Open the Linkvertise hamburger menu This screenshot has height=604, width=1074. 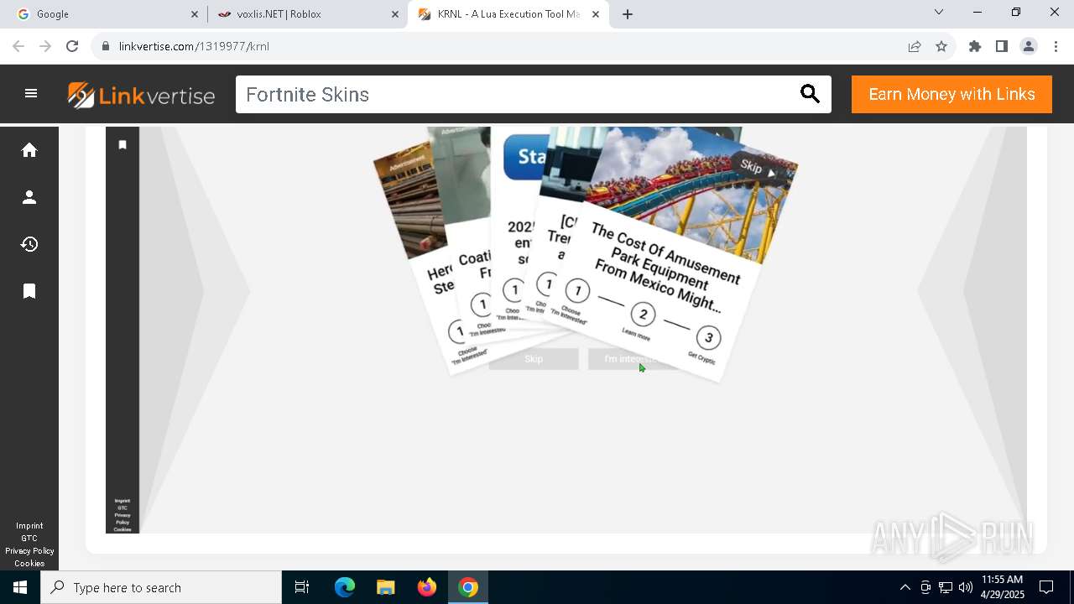[31, 94]
